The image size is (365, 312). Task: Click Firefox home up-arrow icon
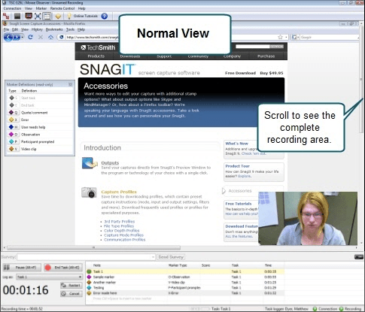click(x=50, y=37)
